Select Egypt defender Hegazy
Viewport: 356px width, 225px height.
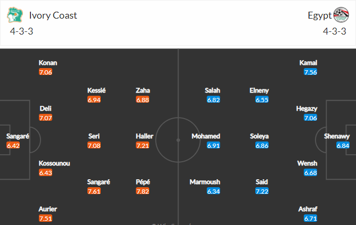tap(306, 109)
